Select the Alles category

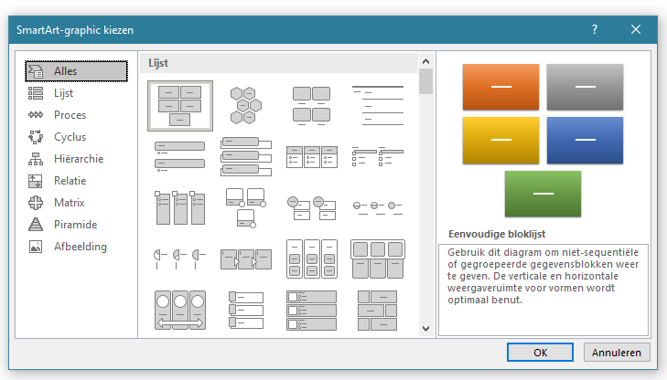pos(76,71)
